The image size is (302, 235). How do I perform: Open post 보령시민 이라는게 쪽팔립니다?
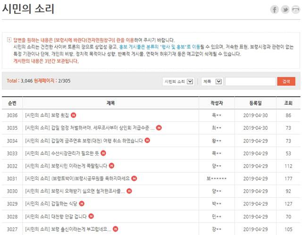click(x=66, y=166)
